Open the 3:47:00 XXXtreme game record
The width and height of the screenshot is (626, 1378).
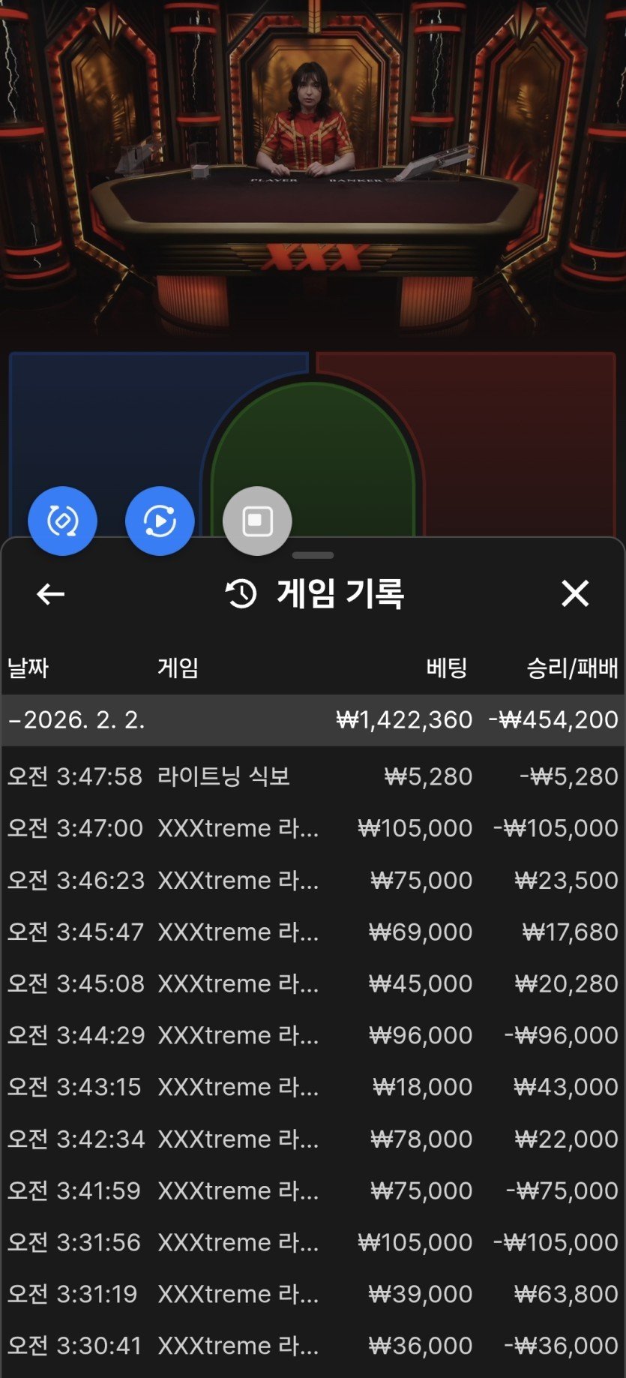click(x=313, y=828)
